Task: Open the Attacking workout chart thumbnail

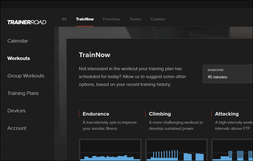Action: [x=232, y=149]
